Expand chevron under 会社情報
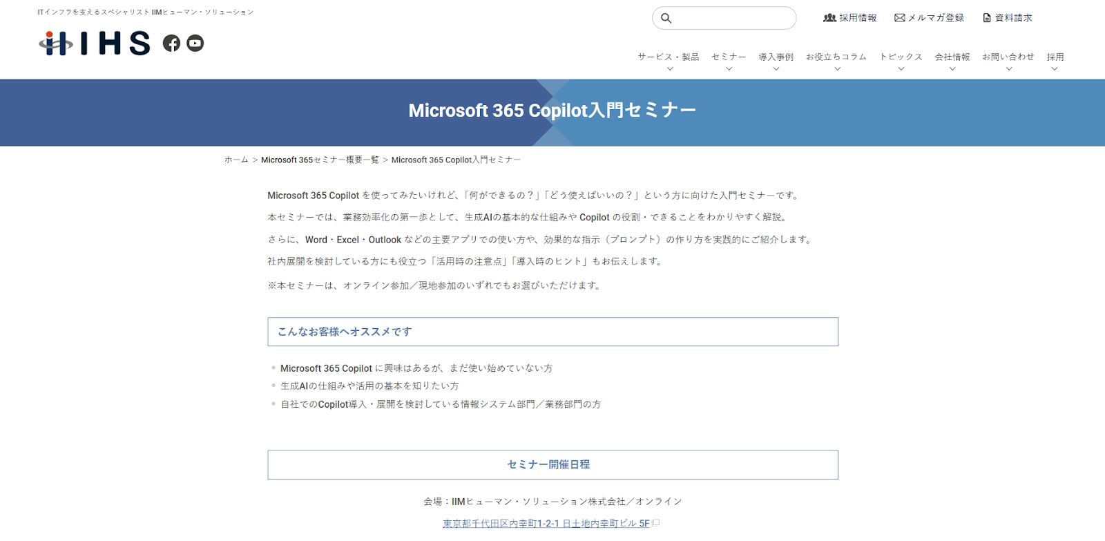Screen dimensions: 1105x541 [x=952, y=69]
